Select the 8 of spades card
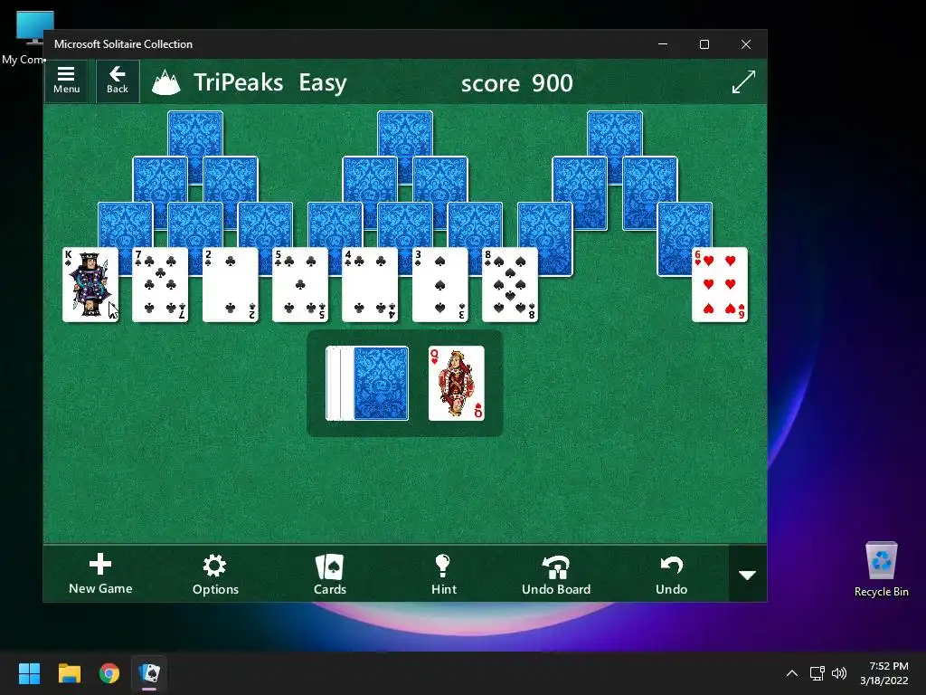Image resolution: width=926 pixels, height=695 pixels. click(x=510, y=285)
